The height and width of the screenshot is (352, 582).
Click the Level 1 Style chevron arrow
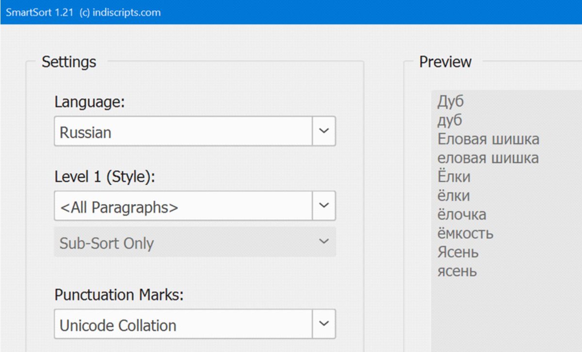[x=324, y=206]
